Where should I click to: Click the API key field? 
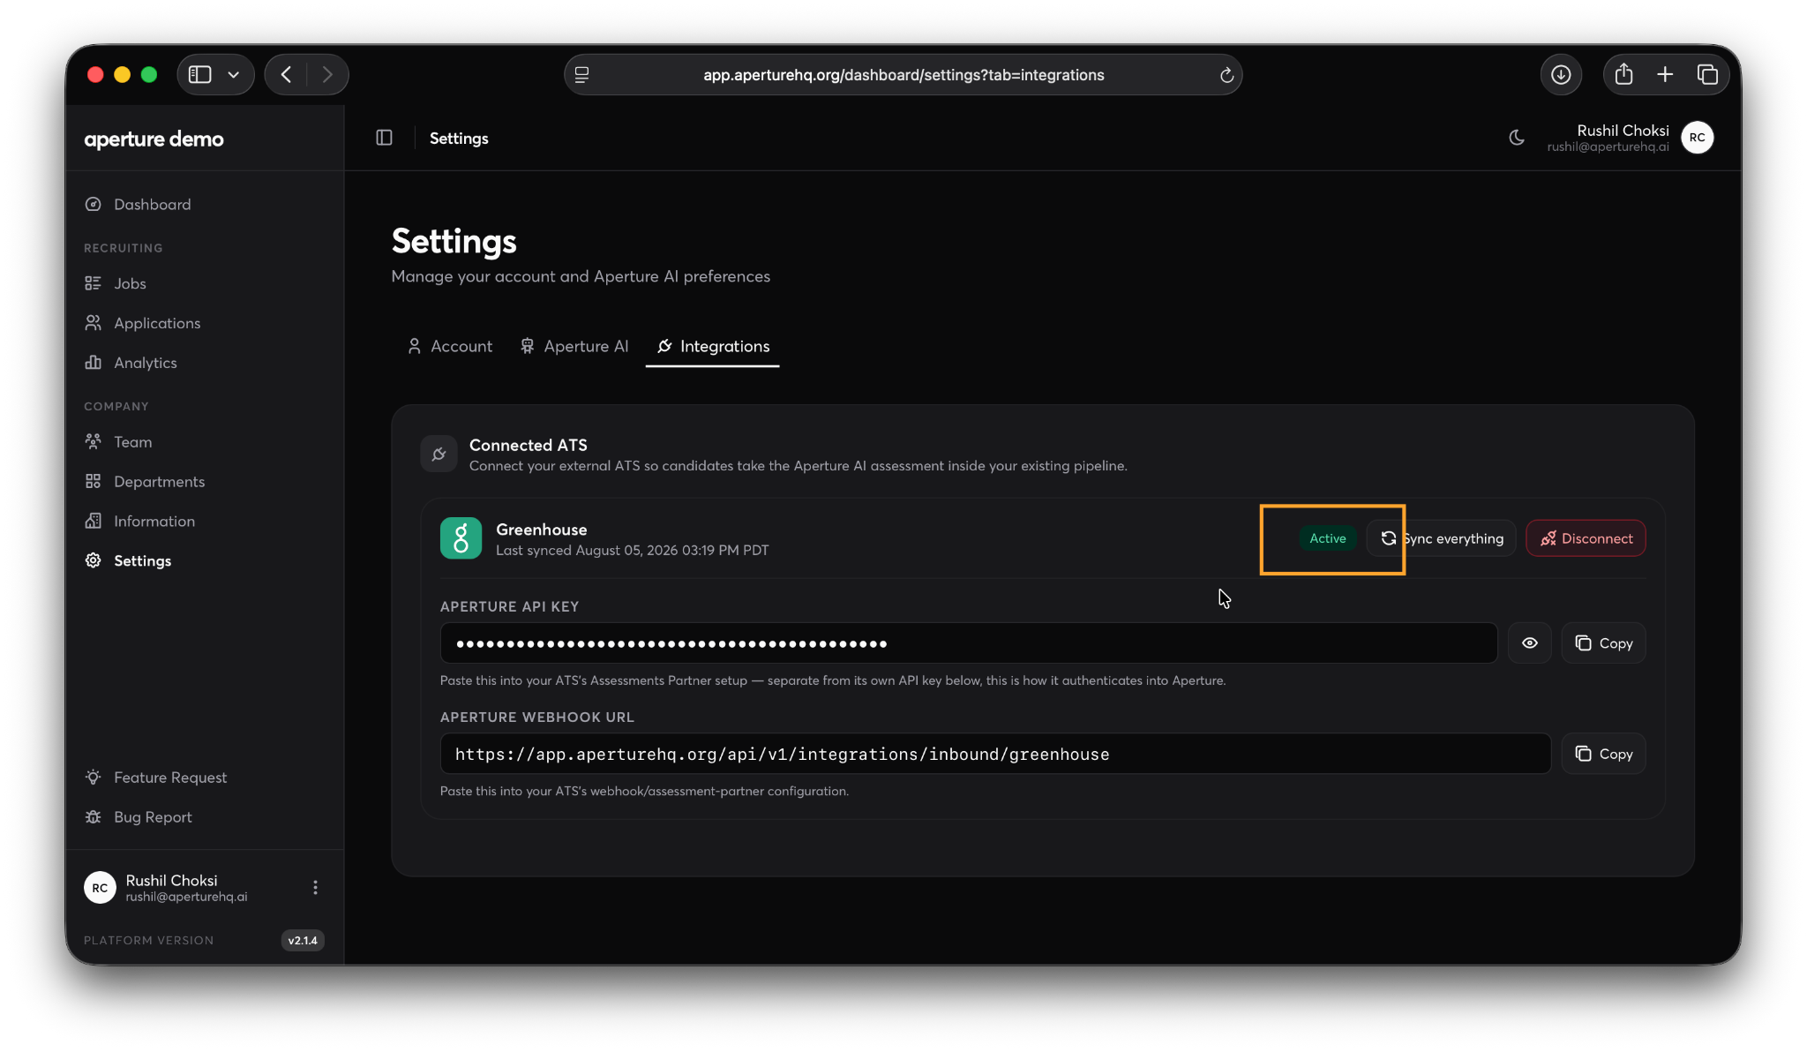(x=969, y=643)
